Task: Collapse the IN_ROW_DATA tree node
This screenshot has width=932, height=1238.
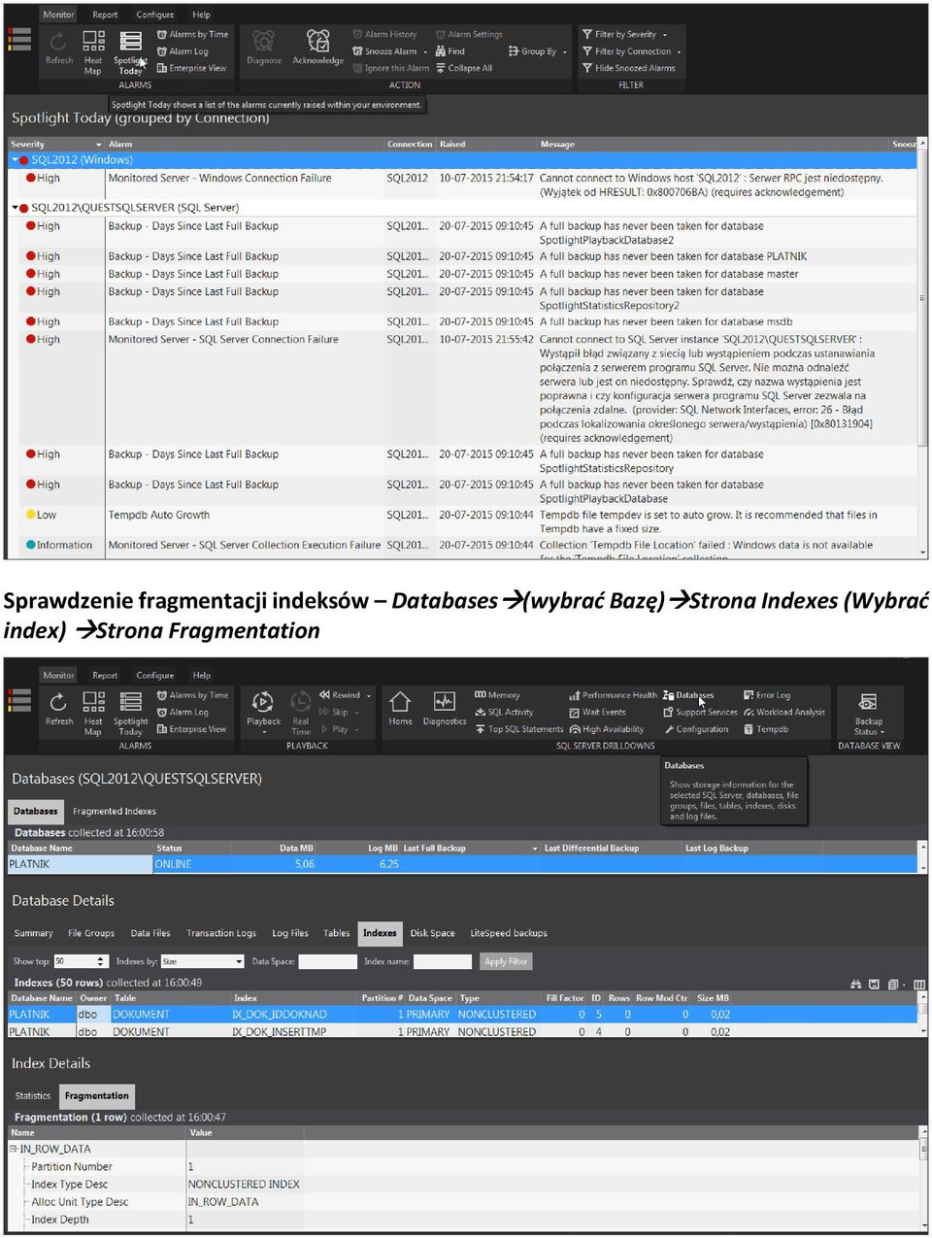Action: click(14, 1149)
